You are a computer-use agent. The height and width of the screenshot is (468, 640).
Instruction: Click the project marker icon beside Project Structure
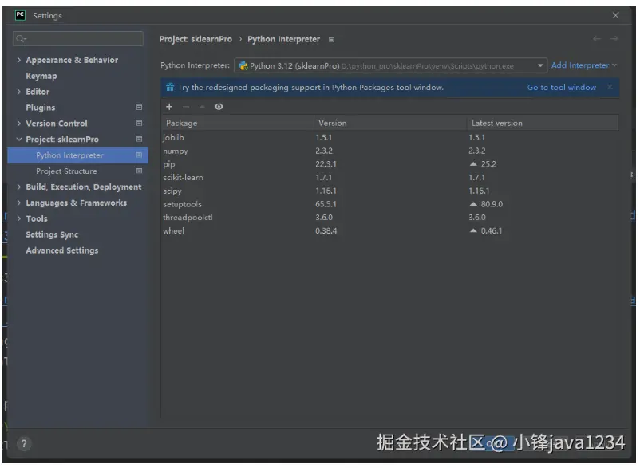[139, 171]
